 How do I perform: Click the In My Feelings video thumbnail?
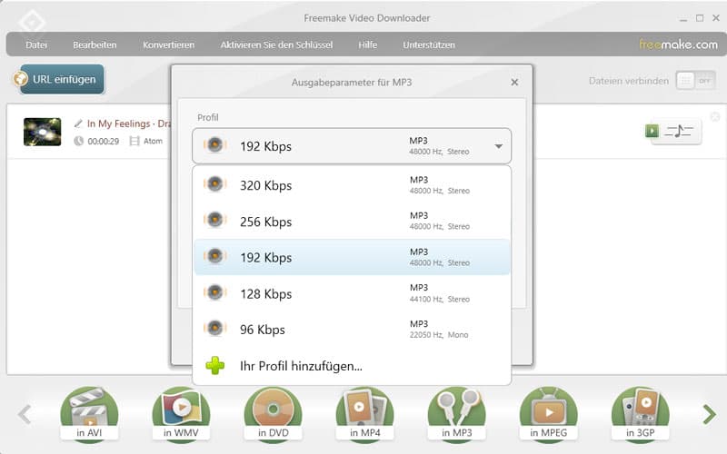pos(42,132)
